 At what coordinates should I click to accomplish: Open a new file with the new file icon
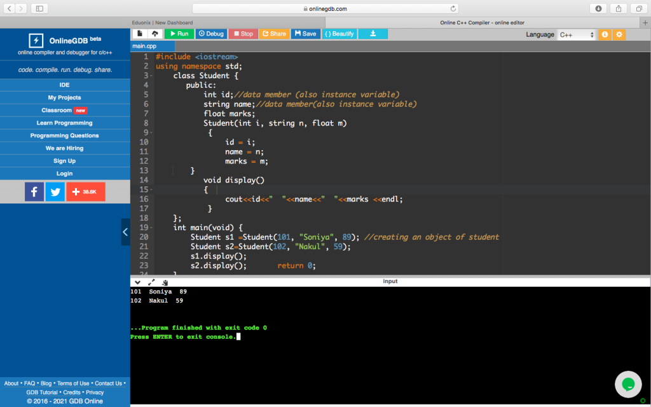138,34
